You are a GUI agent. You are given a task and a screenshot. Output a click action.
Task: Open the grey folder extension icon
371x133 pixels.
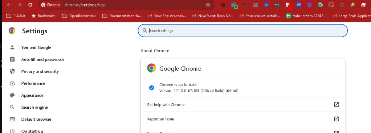pos(255,5)
